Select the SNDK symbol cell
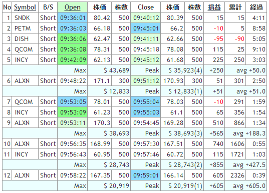 pos(25,18)
